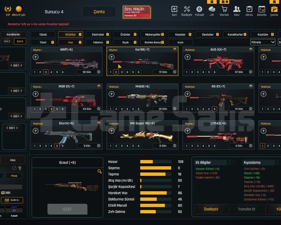This screenshot has width=281, height=225.
Task: Click the upgrade arrow on M4 Super 90[+5]
Action: [111, 131]
